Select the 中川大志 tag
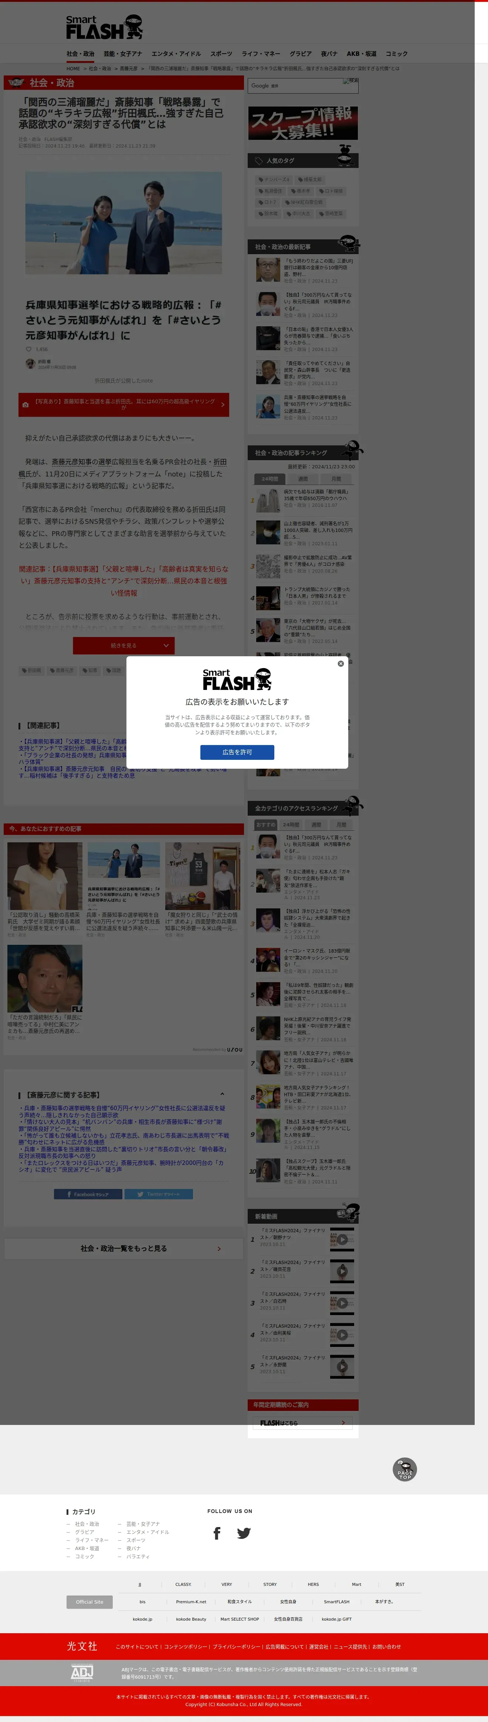This screenshot has height=1722, width=488. click(298, 213)
